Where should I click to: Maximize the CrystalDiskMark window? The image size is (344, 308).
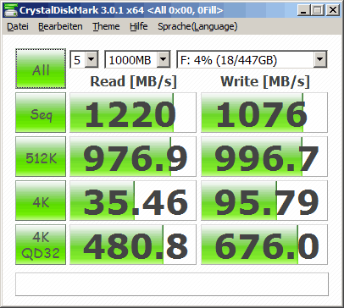[318, 10]
